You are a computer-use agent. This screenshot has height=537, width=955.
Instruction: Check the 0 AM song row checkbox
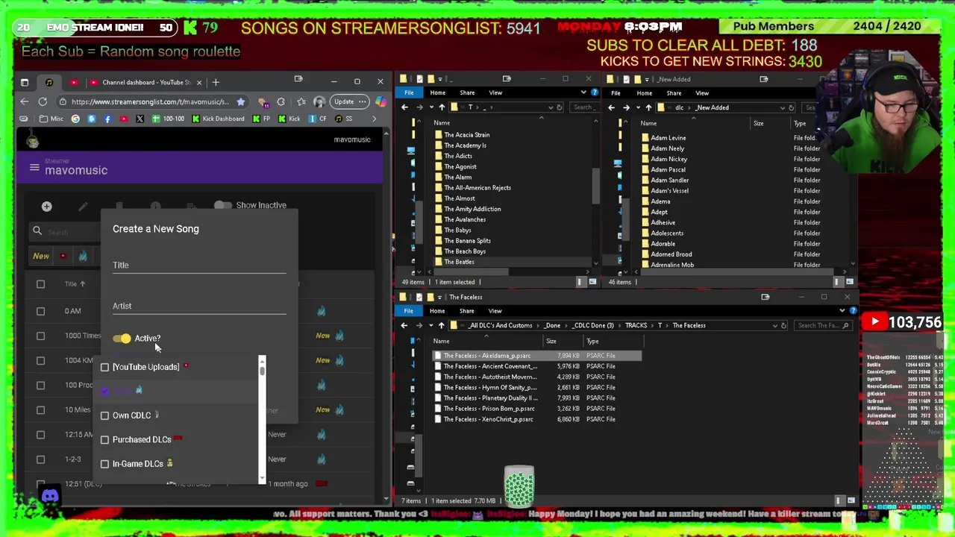click(x=40, y=311)
